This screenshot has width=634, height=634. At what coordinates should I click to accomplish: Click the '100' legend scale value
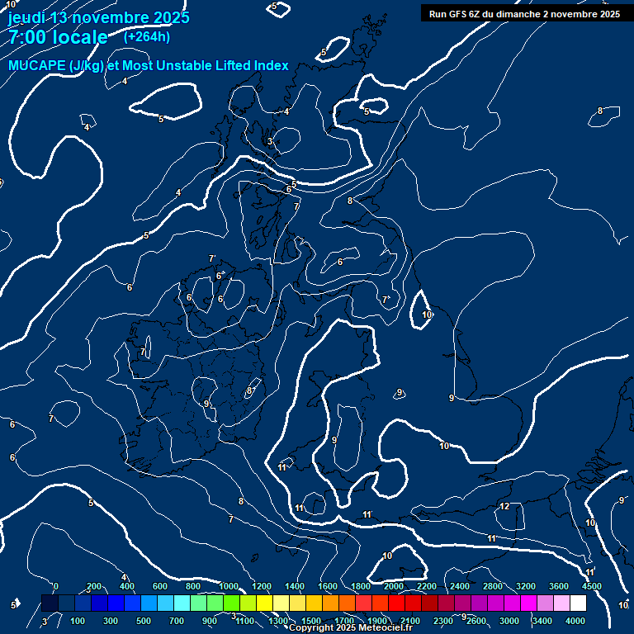(x=78, y=621)
